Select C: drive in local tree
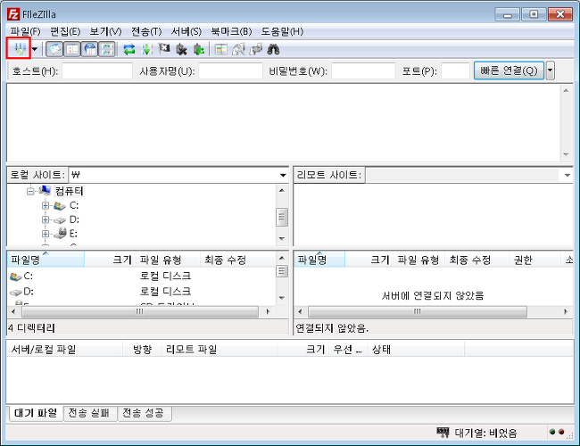 [74, 205]
